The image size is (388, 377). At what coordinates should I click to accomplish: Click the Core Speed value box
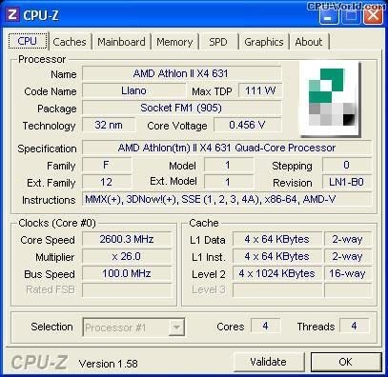coord(127,239)
